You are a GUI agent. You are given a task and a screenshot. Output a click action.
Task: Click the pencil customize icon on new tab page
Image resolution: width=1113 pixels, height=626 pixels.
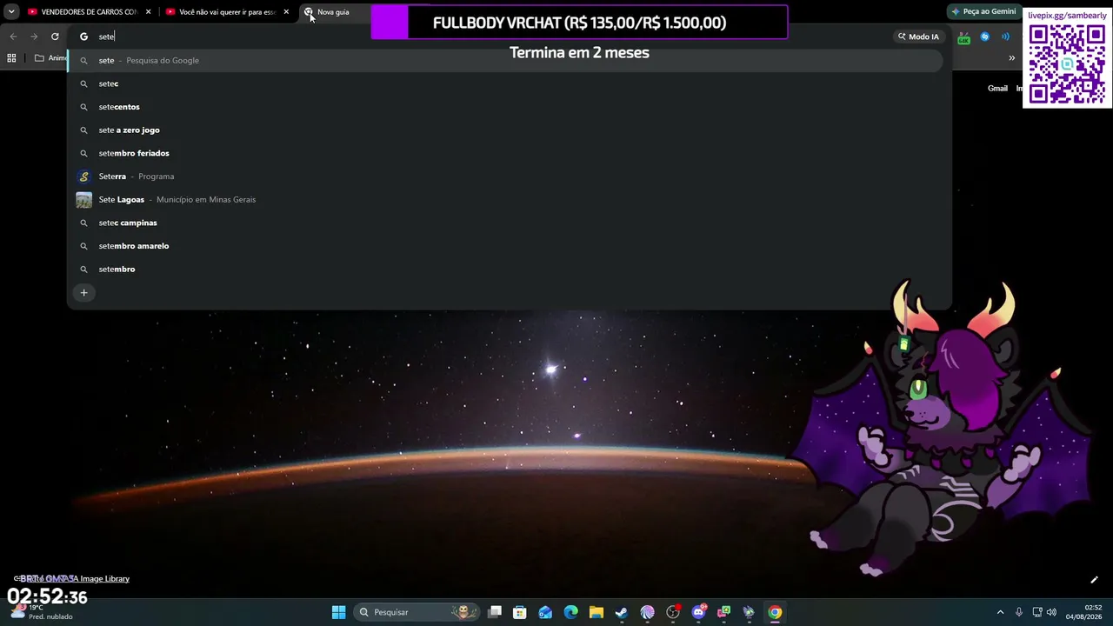[1094, 580]
